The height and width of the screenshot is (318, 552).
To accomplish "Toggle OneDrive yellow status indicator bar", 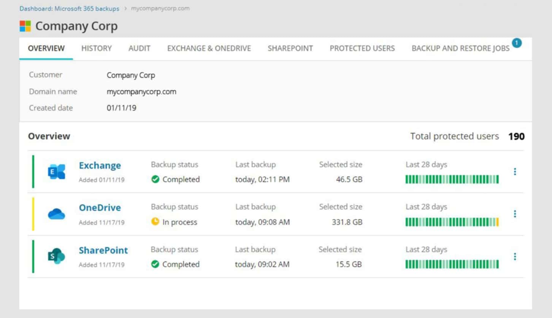I will [x=32, y=214].
